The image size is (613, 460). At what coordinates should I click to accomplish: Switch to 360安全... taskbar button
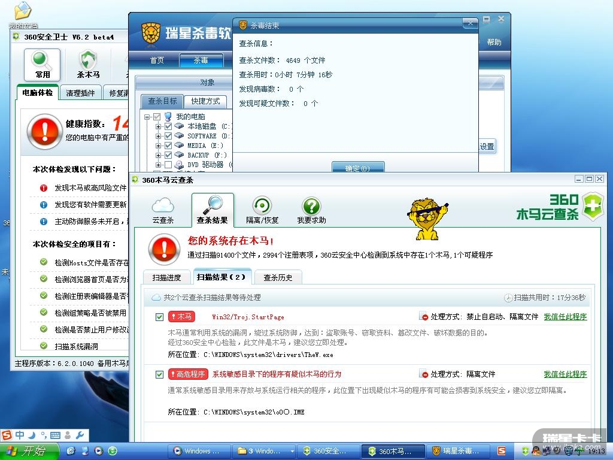tap(329, 452)
